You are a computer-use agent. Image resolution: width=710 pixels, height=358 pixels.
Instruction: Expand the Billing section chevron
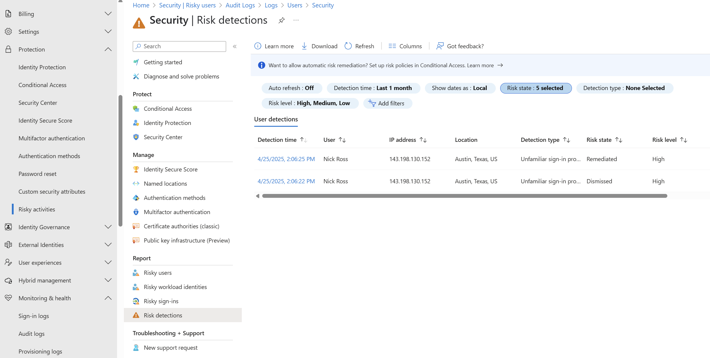click(x=108, y=14)
